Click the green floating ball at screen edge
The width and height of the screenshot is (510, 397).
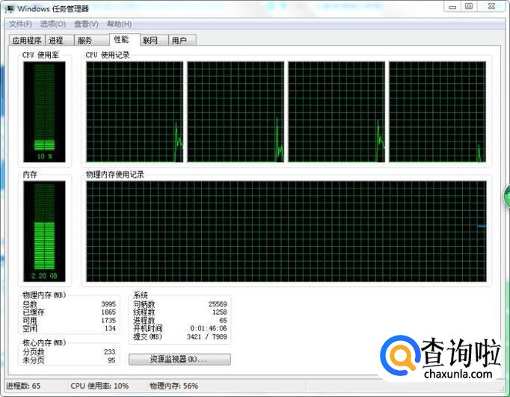pos(507,196)
